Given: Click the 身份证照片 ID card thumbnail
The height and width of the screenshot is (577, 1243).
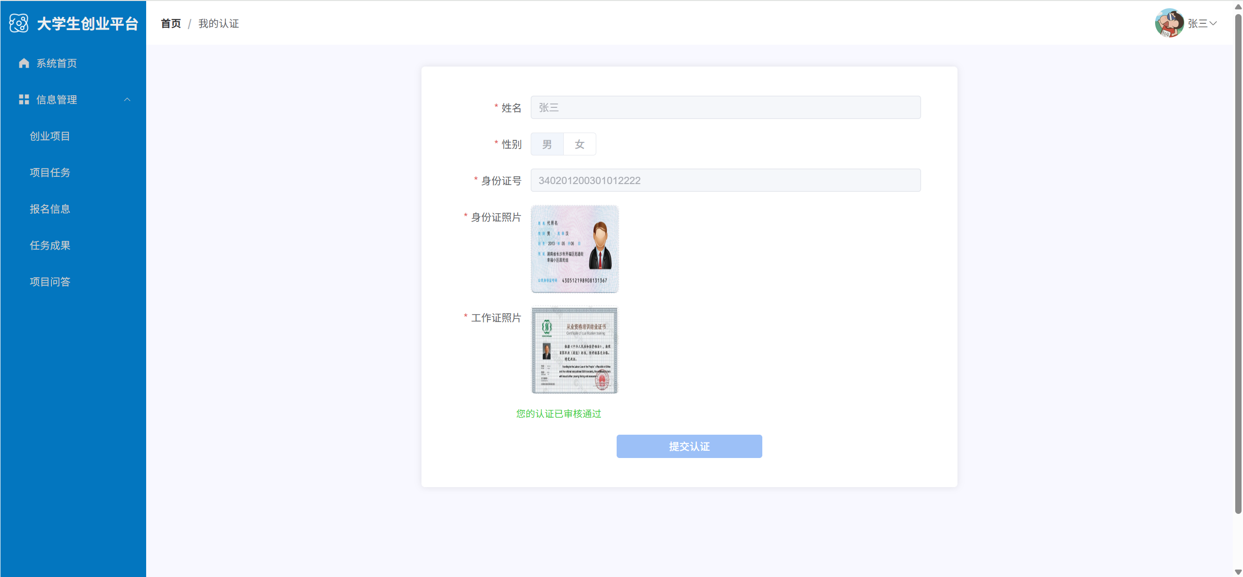Looking at the screenshot, I should click(x=575, y=249).
